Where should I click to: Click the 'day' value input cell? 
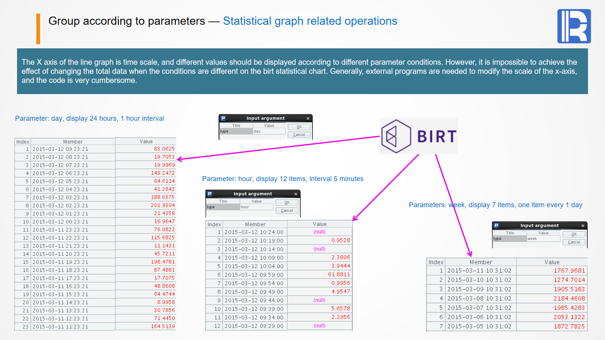268,131
